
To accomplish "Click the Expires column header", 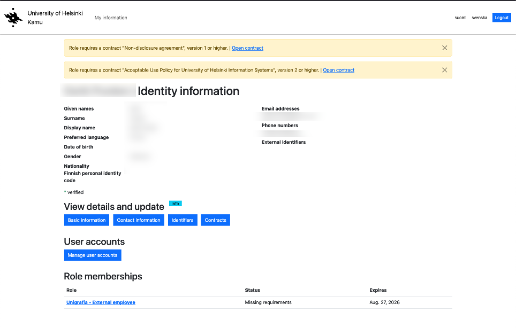I will (x=378, y=290).
